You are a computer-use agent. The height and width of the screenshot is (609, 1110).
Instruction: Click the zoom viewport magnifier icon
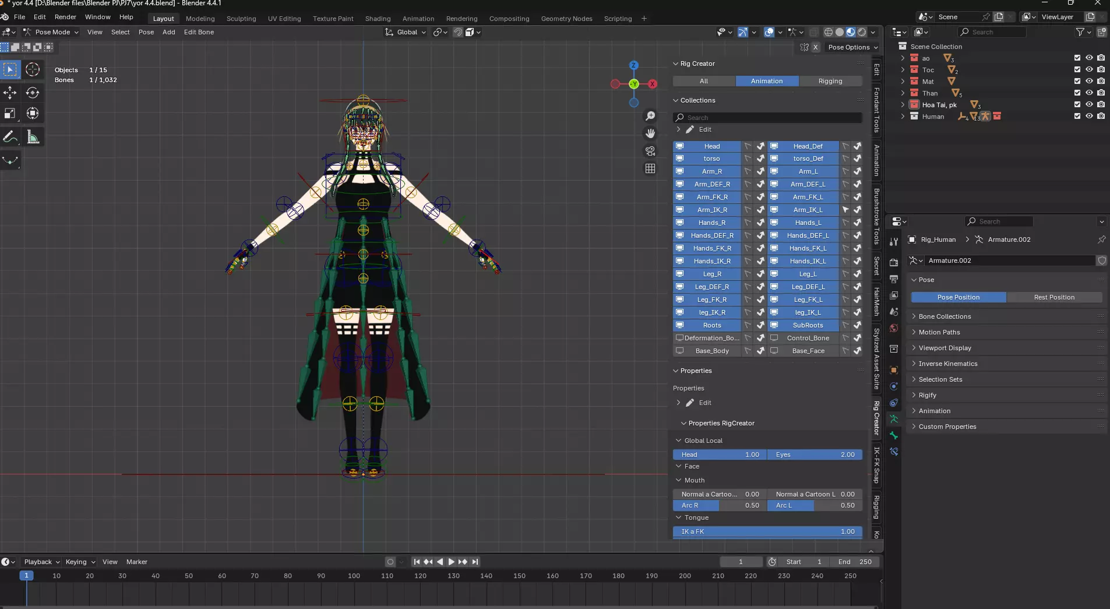pos(650,116)
